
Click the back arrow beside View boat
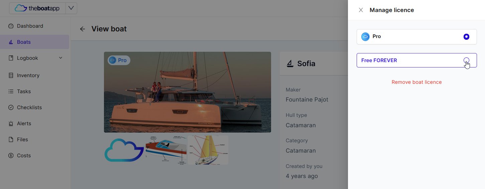[x=83, y=29]
